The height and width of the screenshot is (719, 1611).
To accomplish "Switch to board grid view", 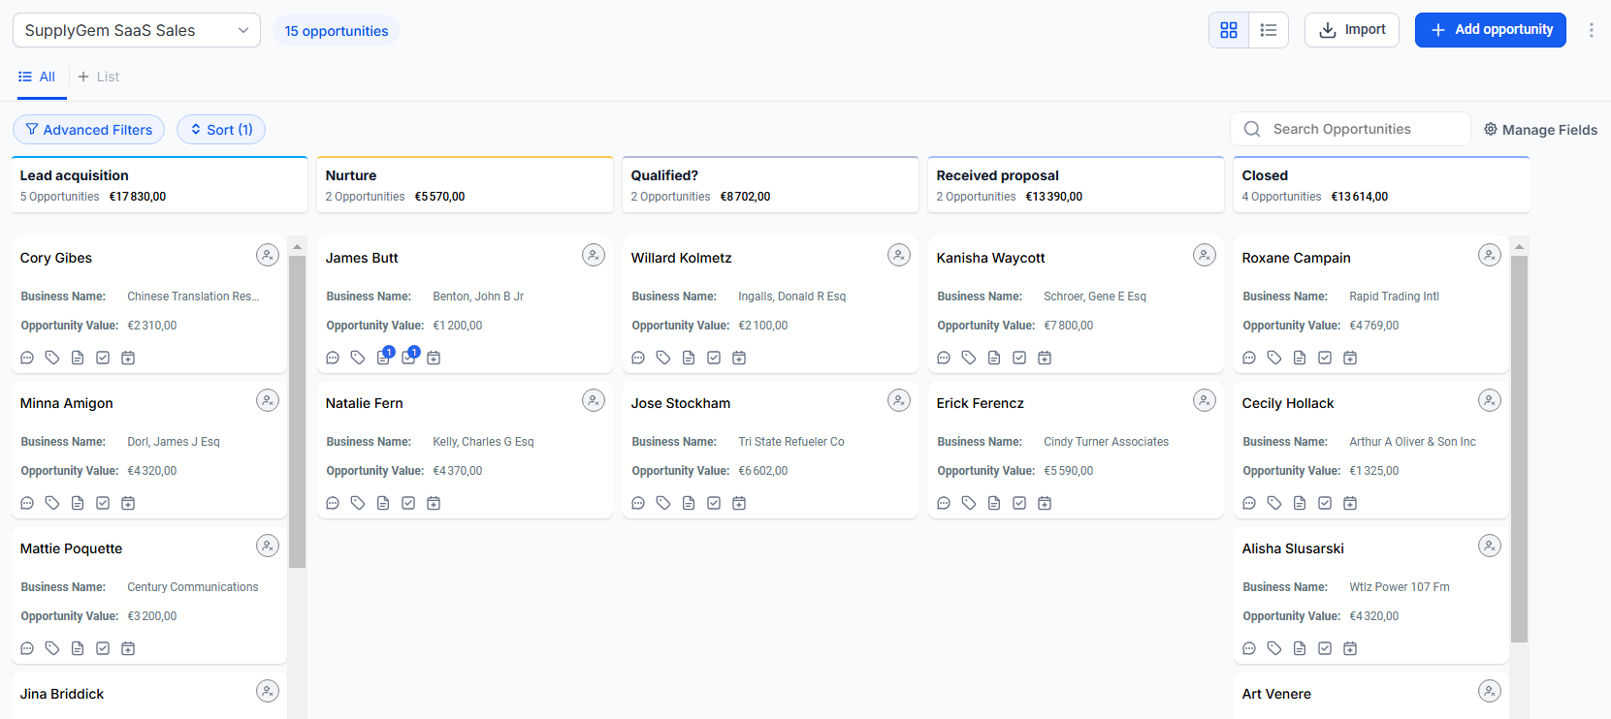I will pyautogui.click(x=1229, y=30).
